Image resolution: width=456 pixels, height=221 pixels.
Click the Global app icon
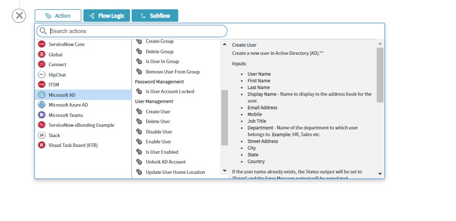(41, 54)
